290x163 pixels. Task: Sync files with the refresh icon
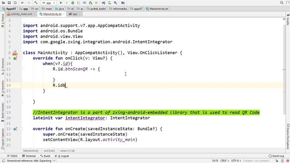tap(15, 3)
